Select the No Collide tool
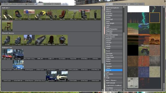Screen dimensions: 166x93 pos(114,33)
